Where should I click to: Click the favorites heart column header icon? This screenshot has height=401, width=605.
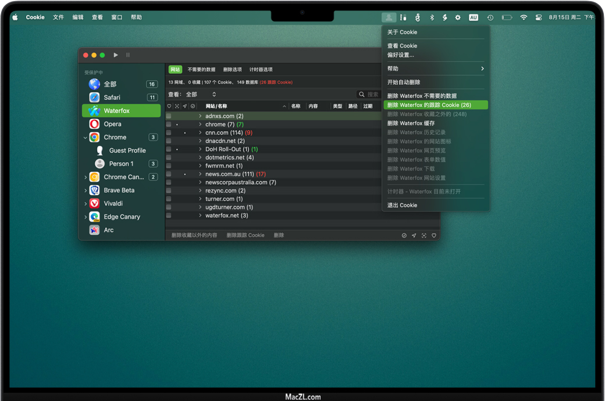click(169, 106)
